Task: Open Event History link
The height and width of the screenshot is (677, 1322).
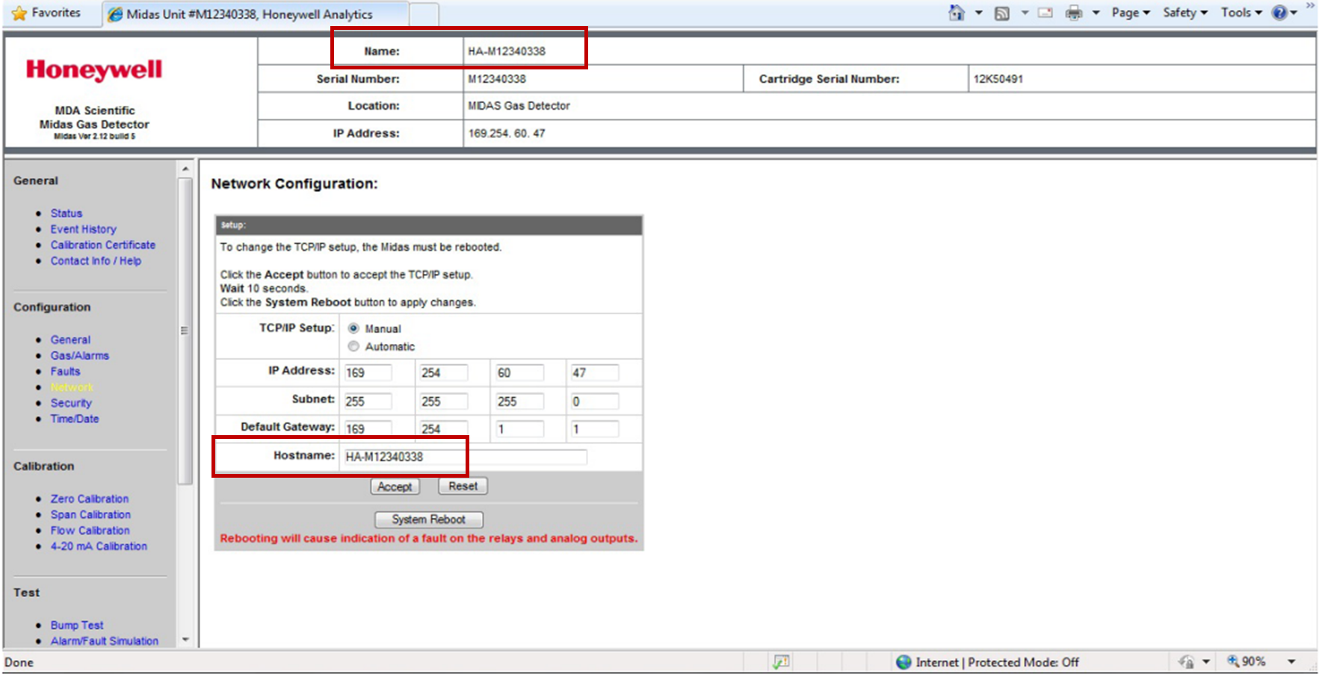Action: point(84,229)
